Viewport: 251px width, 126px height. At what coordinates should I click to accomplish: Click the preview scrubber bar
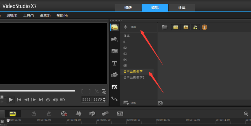click(x=38, y=91)
